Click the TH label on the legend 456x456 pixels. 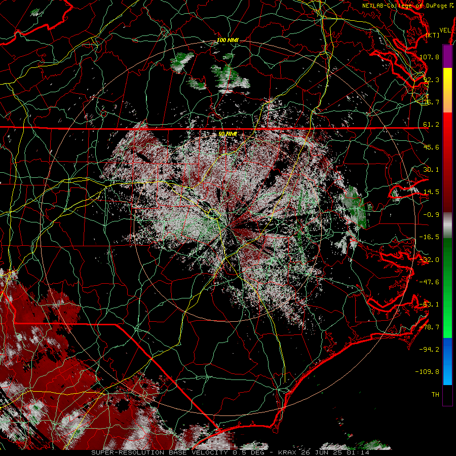(435, 395)
